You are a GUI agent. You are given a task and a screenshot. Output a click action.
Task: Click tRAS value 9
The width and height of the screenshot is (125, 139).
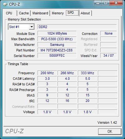[47, 95]
